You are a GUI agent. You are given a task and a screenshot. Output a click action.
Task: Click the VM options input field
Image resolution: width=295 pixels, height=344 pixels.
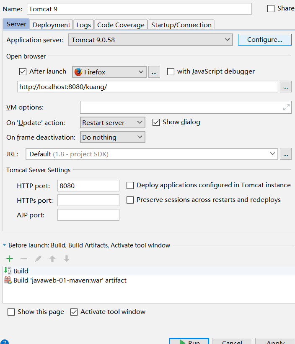[x=186, y=107]
